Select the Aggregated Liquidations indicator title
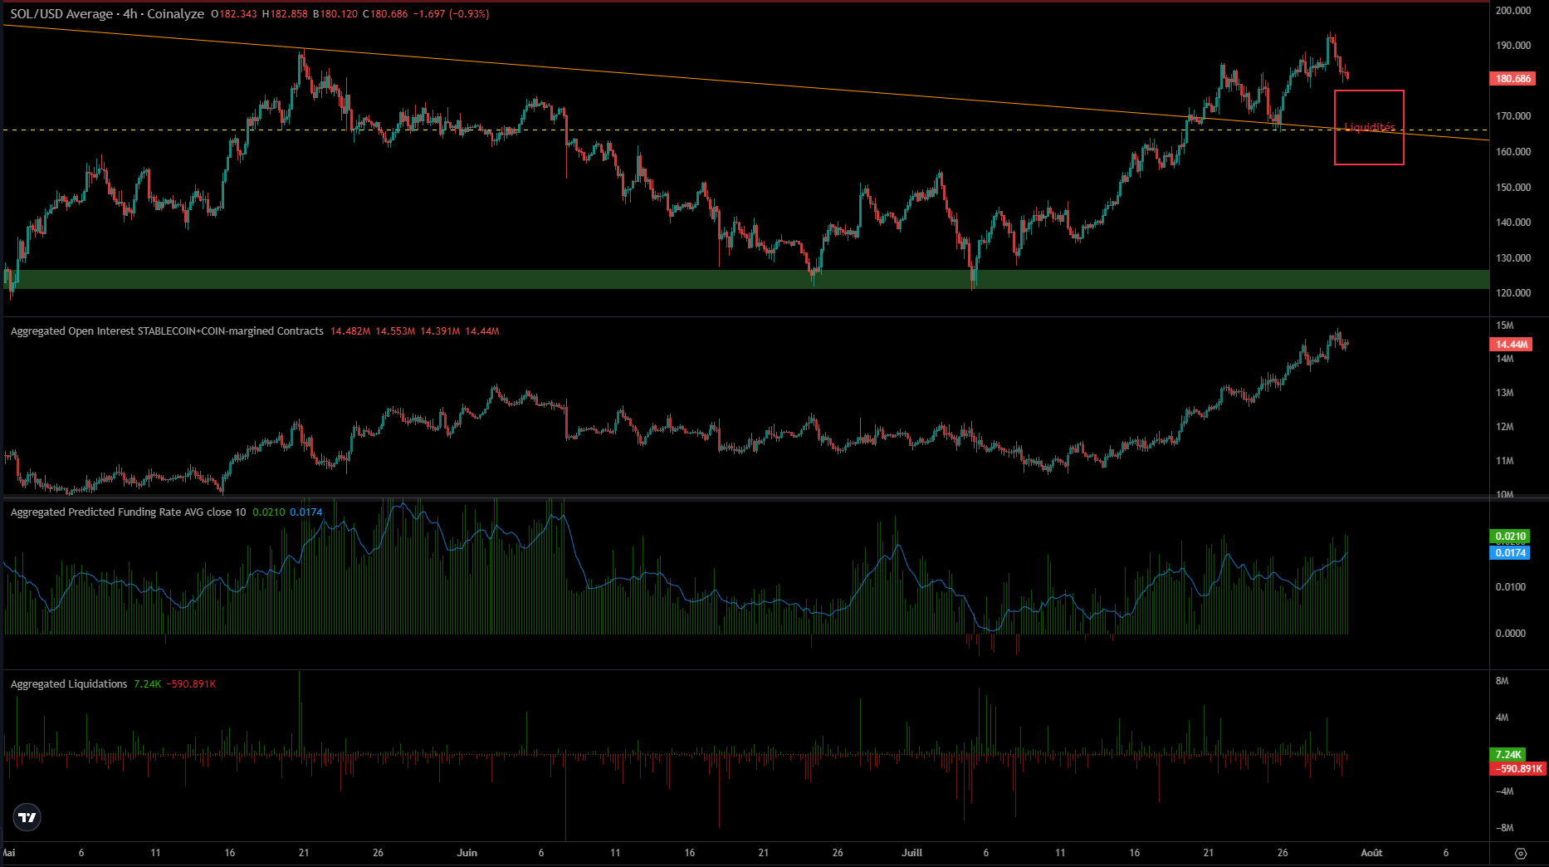 69,684
